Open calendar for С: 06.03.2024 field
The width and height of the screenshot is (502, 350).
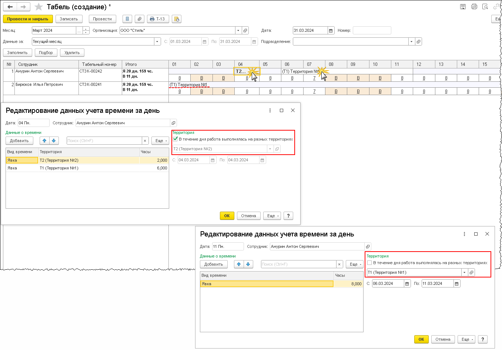tap(407, 283)
